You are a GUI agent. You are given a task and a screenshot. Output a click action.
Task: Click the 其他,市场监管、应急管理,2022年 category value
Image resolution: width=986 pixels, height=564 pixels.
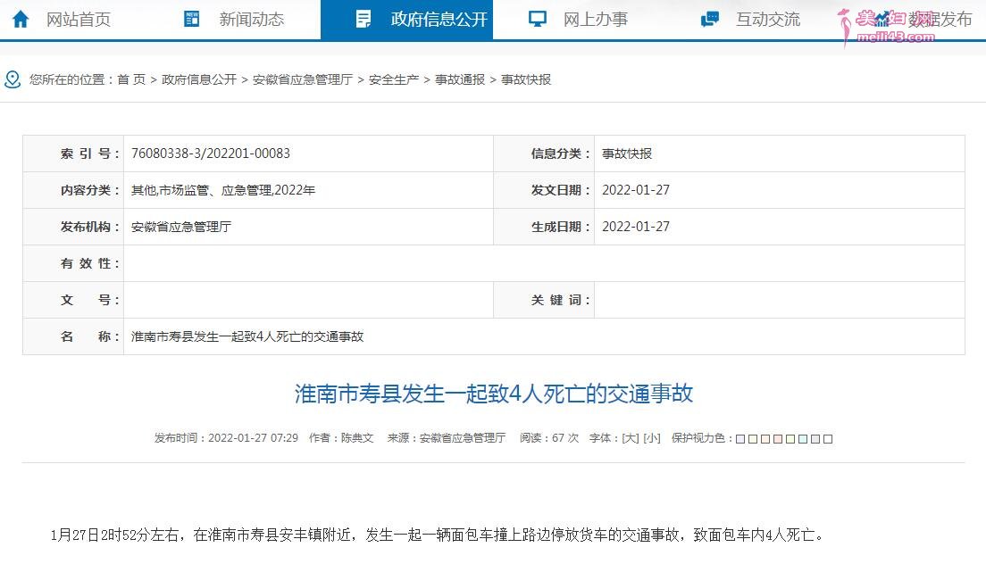pos(223,190)
